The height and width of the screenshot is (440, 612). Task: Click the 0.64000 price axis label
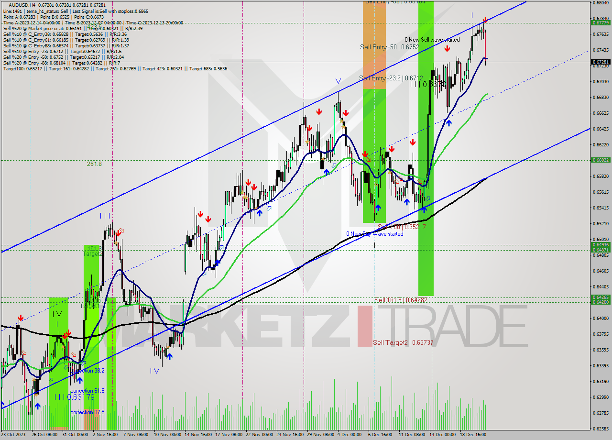point(600,318)
